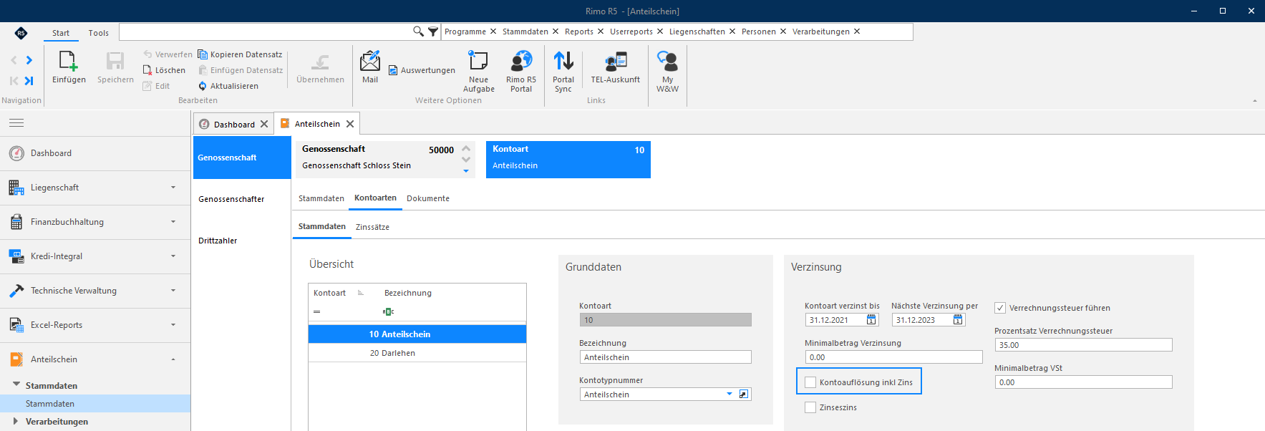Switch to the Tools ribbon tab

(99, 33)
